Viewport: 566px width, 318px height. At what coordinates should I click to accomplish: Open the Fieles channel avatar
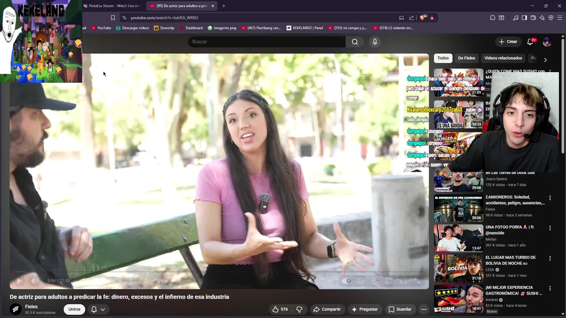(15, 309)
